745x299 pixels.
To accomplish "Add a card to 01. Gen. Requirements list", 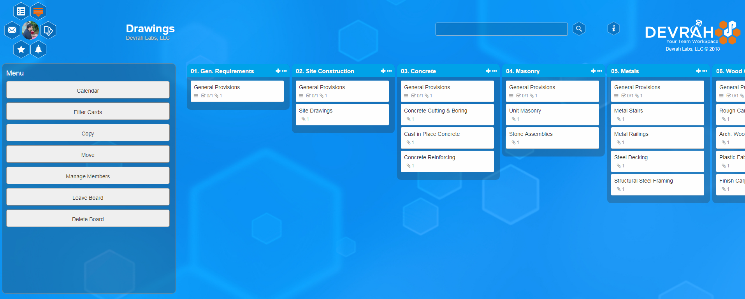I will click(x=278, y=71).
